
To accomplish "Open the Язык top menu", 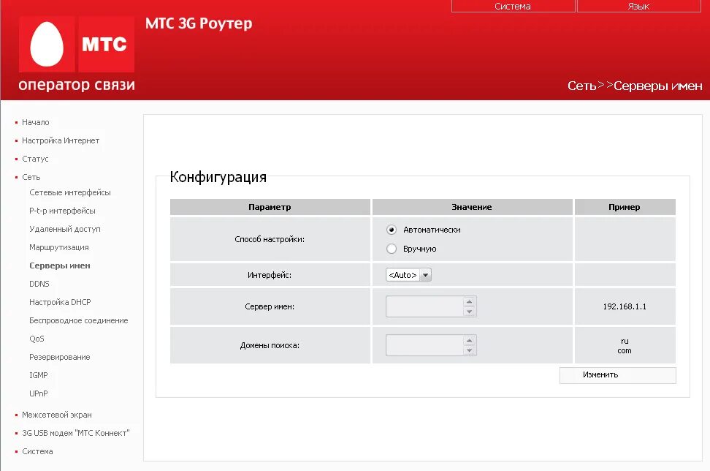I will coord(639,7).
